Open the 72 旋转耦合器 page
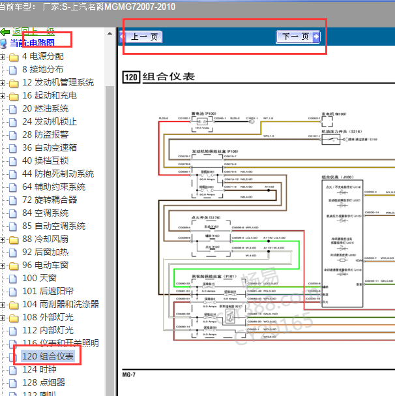This screenshot has width=395, height=396. [x=50, y=200]
